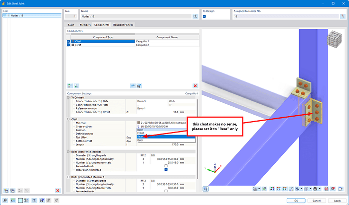349x205 pixels.
Task: Uncheck the To Design checkbox
Action: coord(204,16)
